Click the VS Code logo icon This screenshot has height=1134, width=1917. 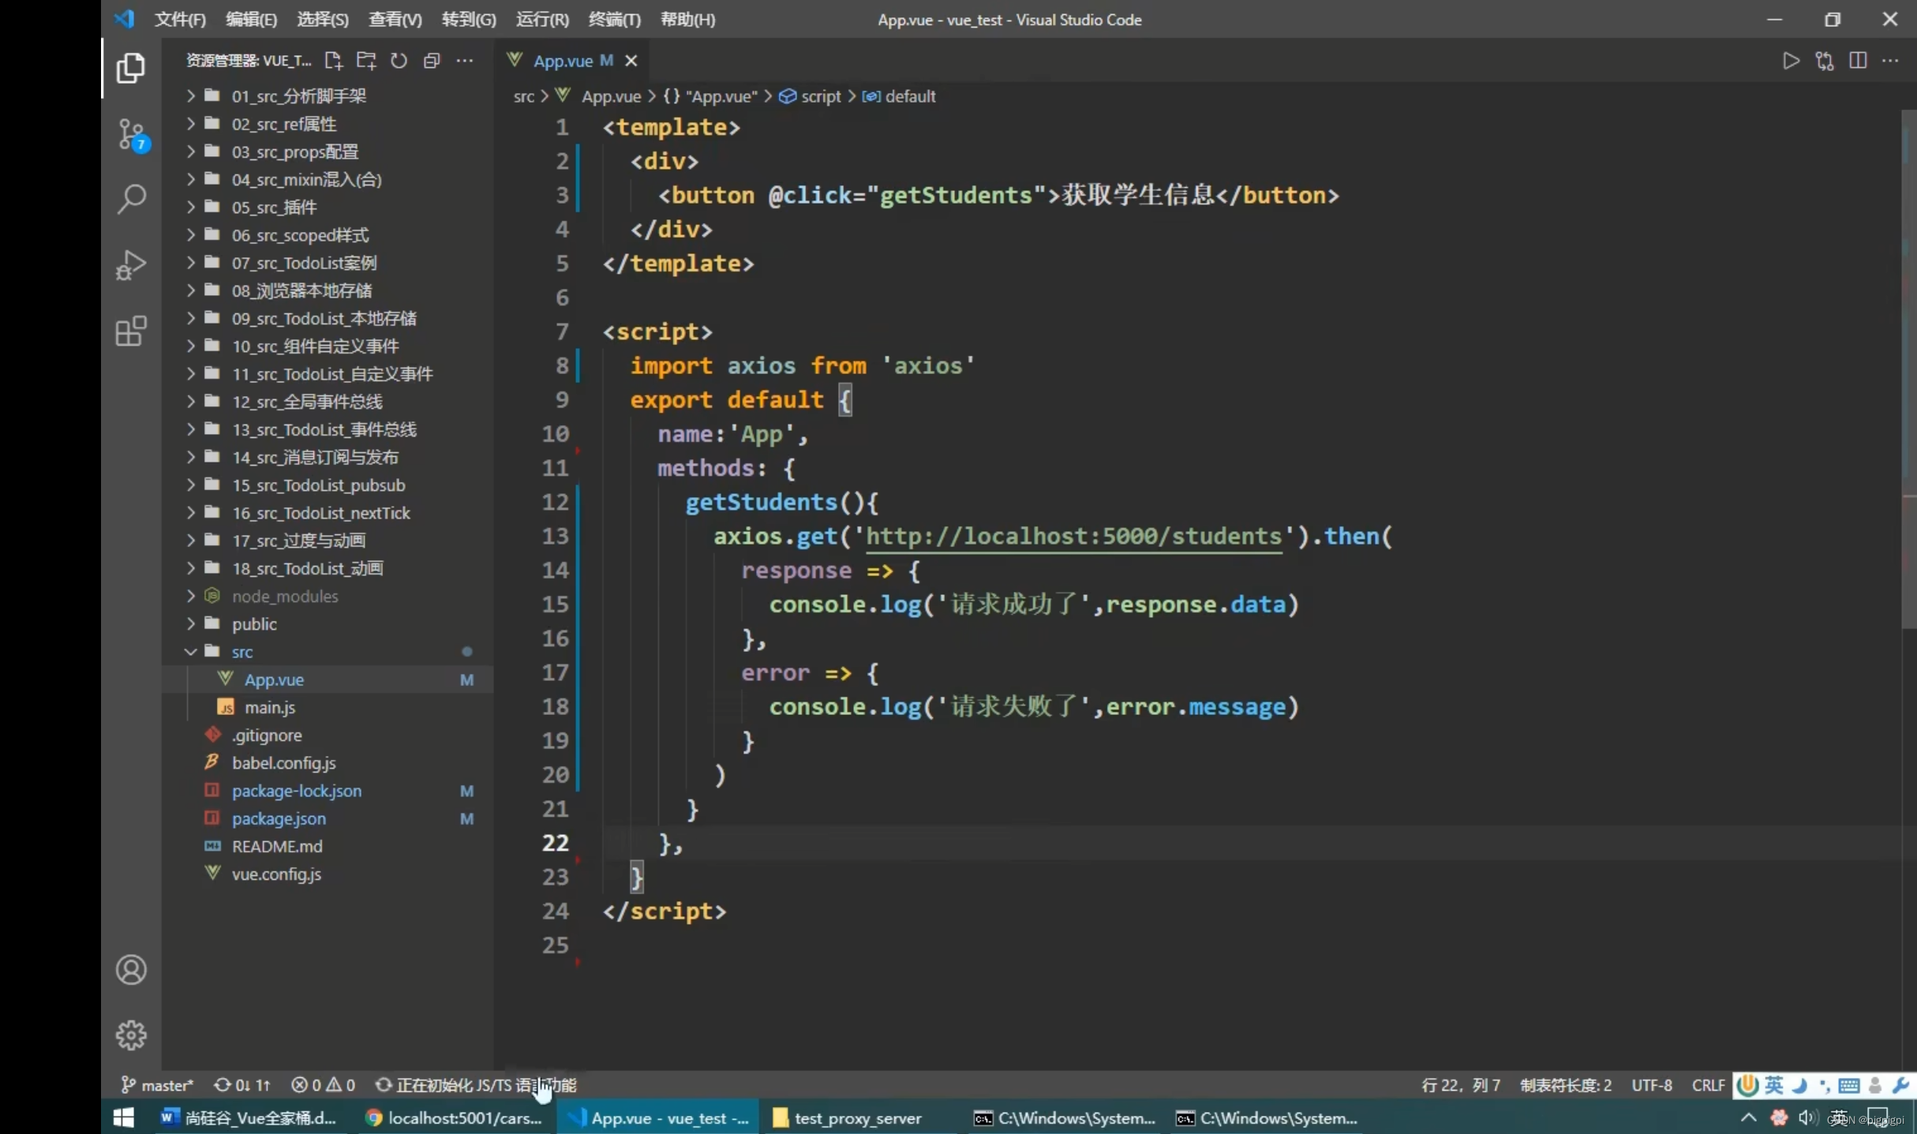click(125, 19)
